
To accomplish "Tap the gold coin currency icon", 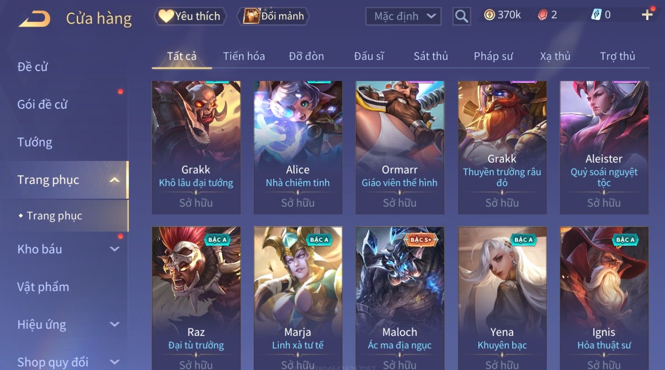I will [489, 15].
